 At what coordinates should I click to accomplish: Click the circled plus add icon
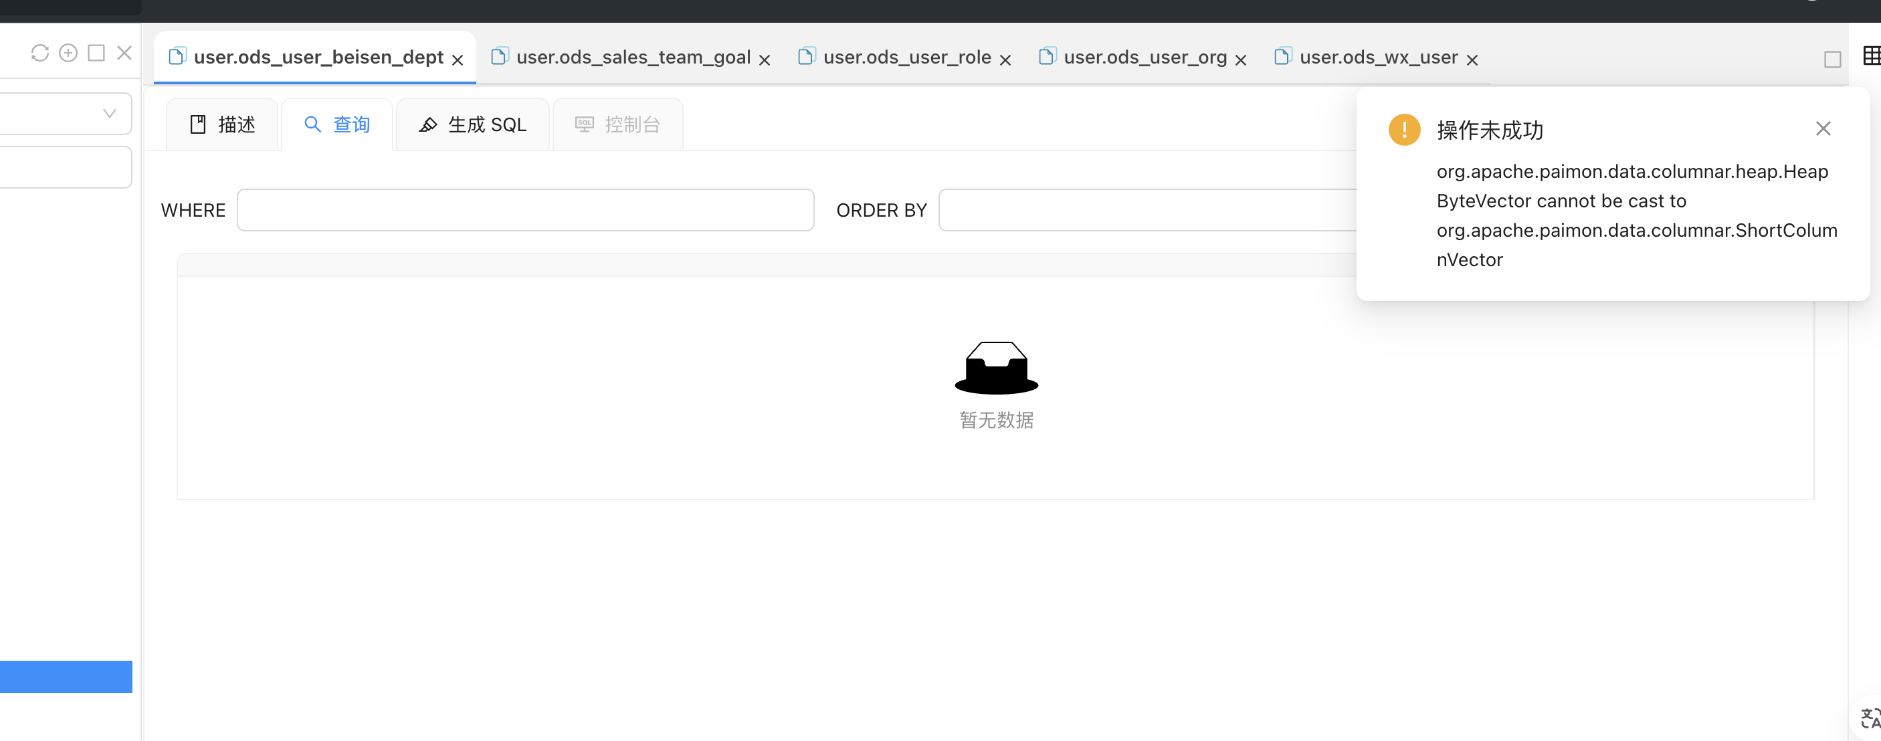coord(68,54)
